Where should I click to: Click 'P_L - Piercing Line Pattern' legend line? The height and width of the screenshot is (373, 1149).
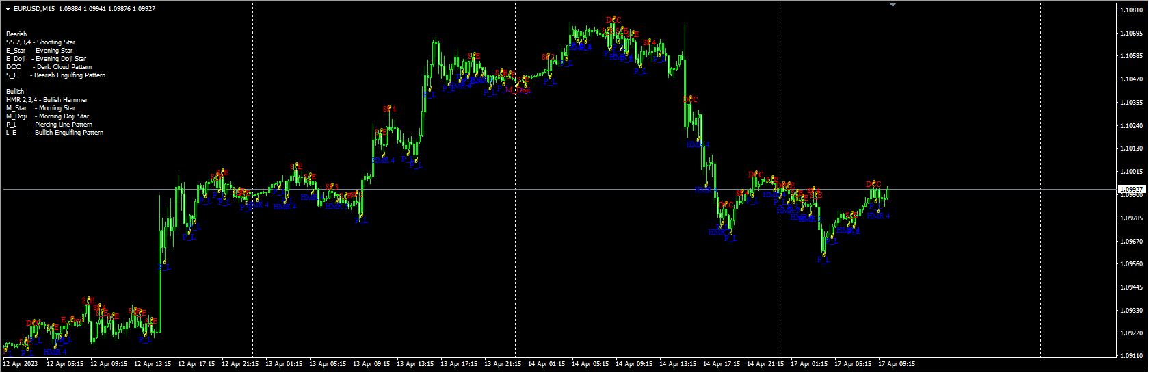click(x=49, y=125)
